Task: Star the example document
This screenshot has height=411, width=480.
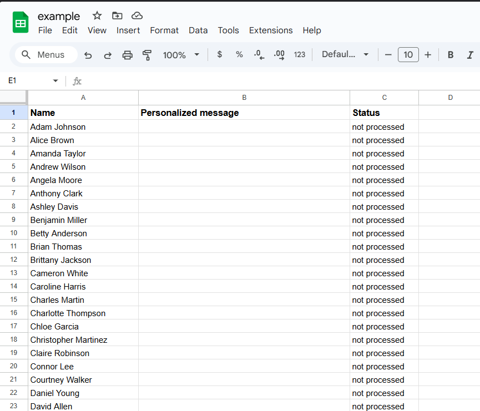Action: (97, 16)
